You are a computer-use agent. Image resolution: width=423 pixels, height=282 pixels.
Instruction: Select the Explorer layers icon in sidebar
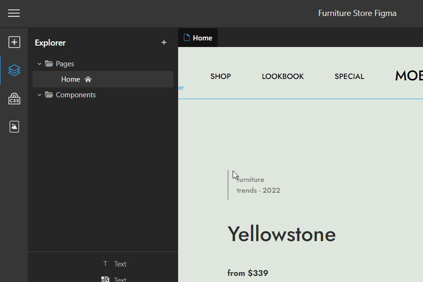[14, 70]
